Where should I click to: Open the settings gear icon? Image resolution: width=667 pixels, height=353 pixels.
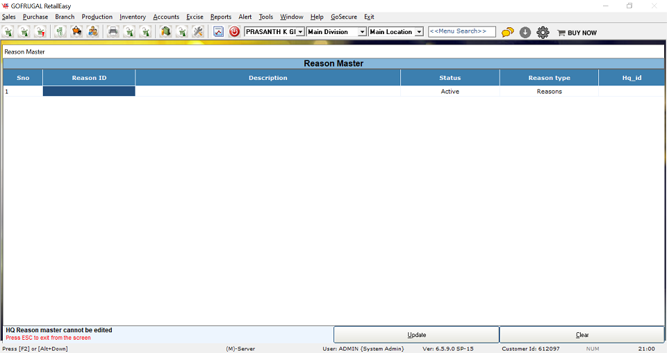[543, 32]
